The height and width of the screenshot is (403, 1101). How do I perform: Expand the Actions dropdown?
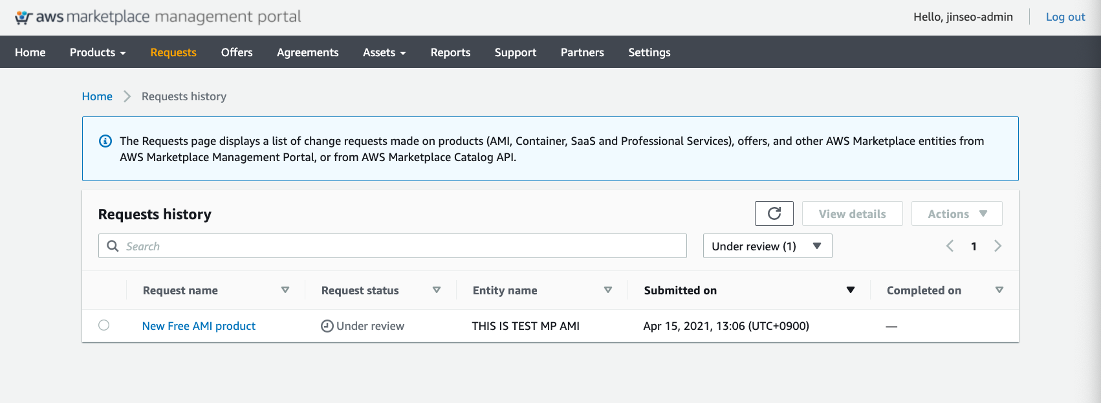pos(957,214)
